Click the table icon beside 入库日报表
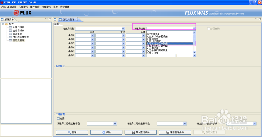 [x=10, y=27]
